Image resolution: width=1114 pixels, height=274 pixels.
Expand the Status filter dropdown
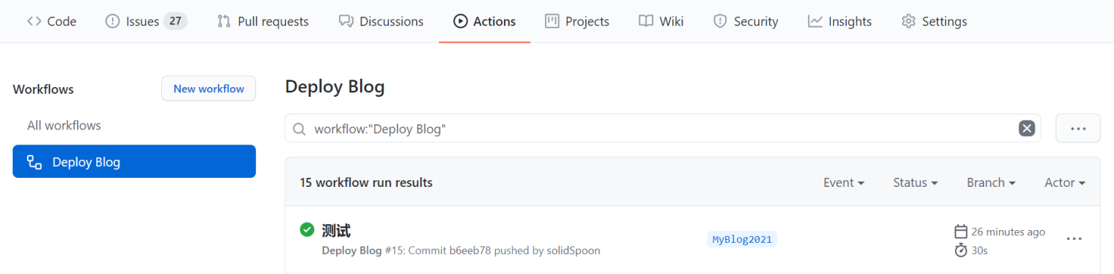click(915, 182)
